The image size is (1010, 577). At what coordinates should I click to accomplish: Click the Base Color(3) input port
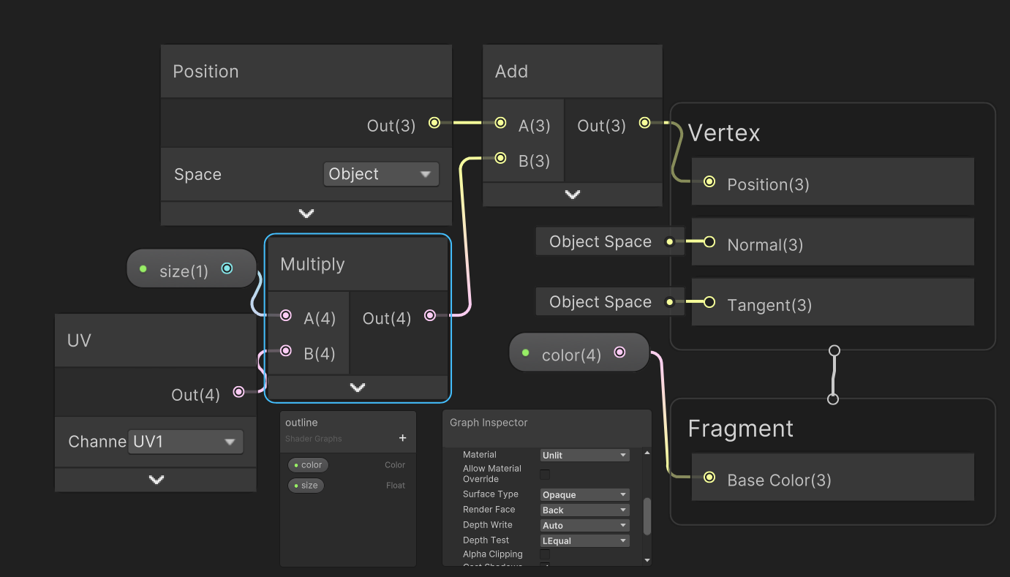[x=709, y=478]
